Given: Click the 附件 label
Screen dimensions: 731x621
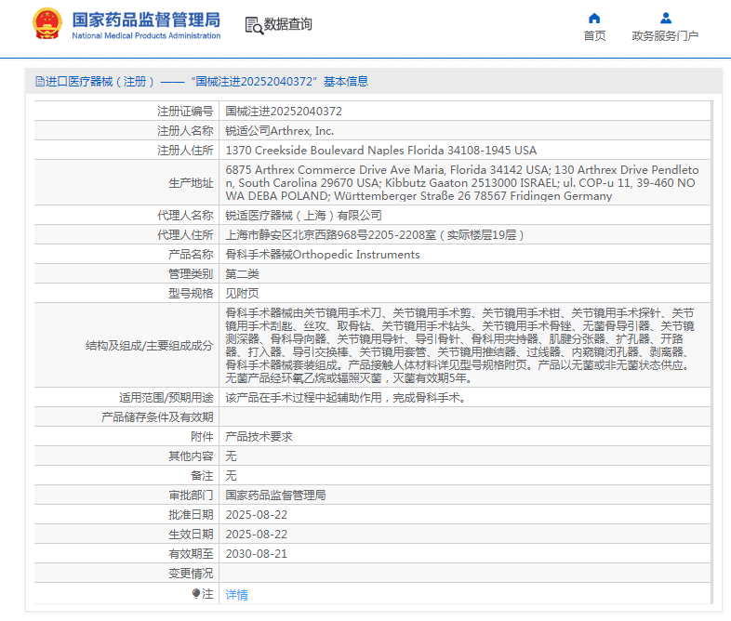Looking at the screenshot, I should pos(202,437).
